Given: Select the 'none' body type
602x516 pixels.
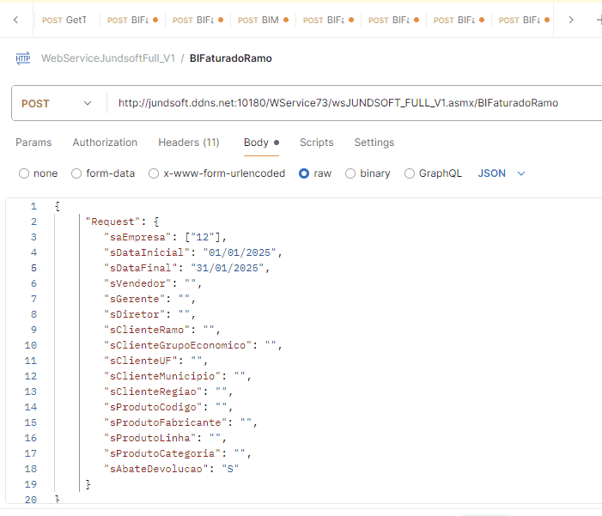Looking at the screenshot, I should coord(24,173).
